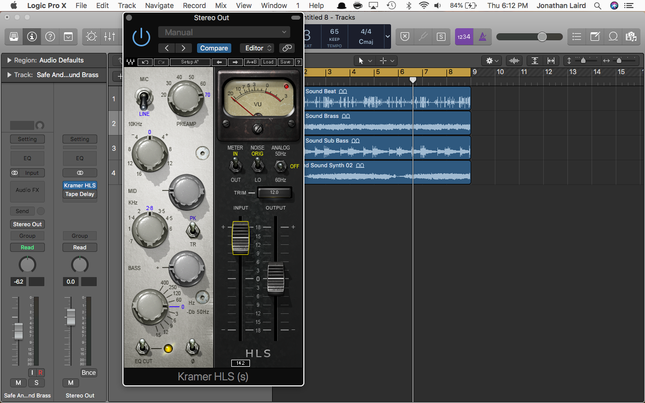Click the TRIM 12.0 value field
The image size is (645, 403).
tap(274, 192)
